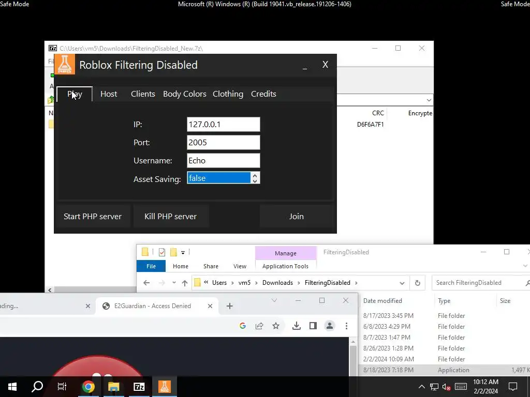This screenshot has width=530, height=397.
Task: Select the Play tab
Action: coord(75,94)
